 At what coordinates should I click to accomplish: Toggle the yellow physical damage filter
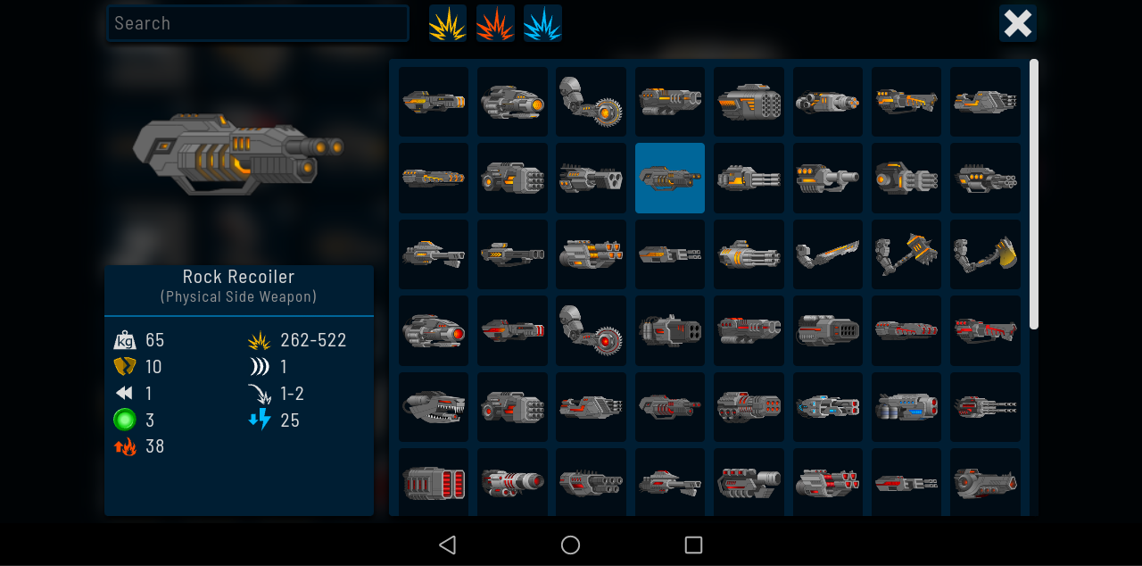(x=448, y=23)
